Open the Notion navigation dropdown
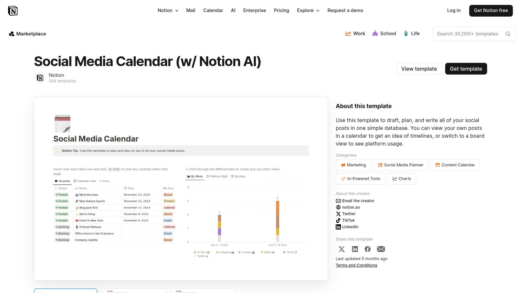This screenshot has height=293, width=521. (x=168, y=10)
